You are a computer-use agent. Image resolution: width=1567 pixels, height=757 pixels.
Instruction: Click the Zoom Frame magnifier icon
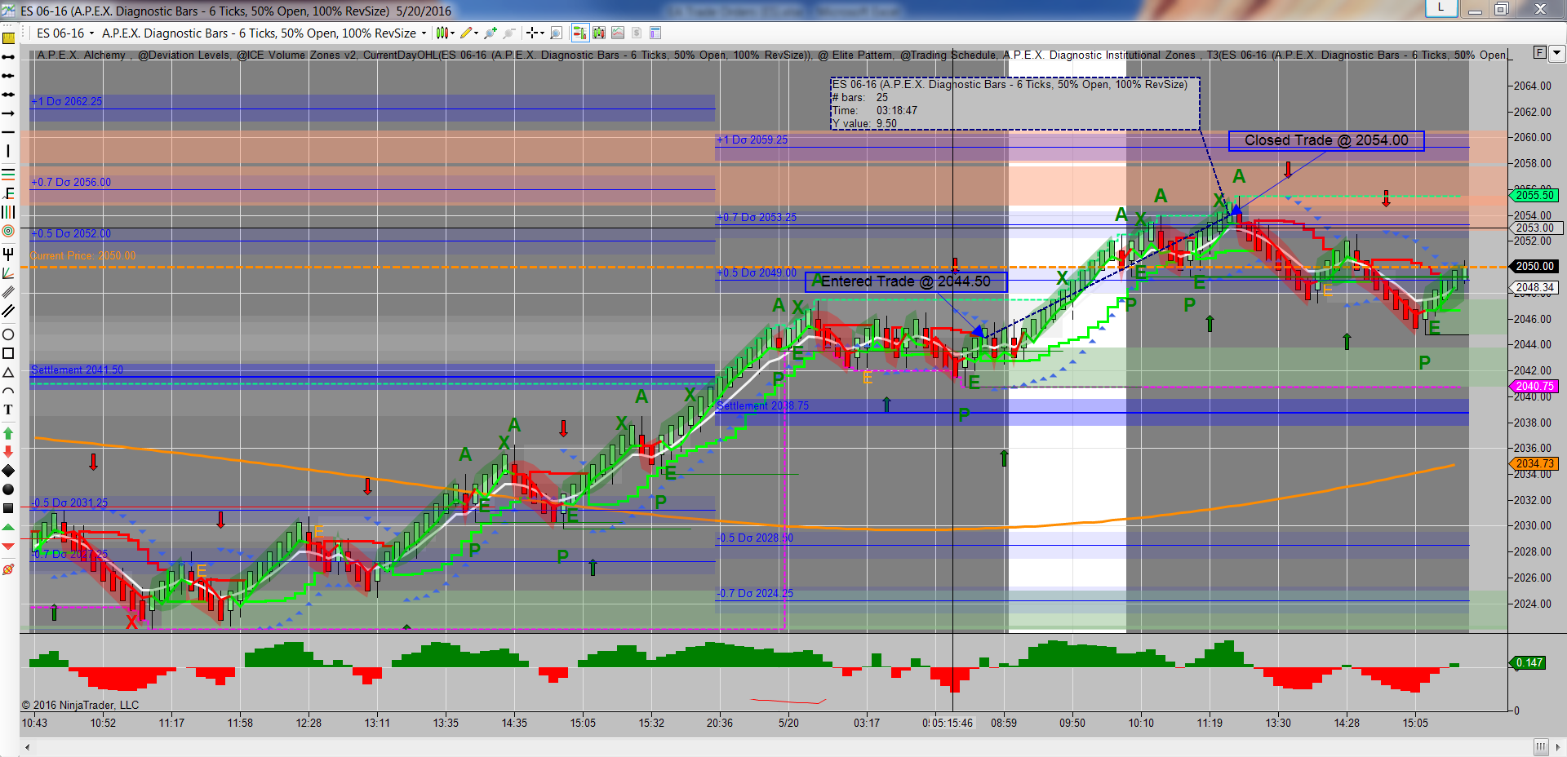point(557,33)
